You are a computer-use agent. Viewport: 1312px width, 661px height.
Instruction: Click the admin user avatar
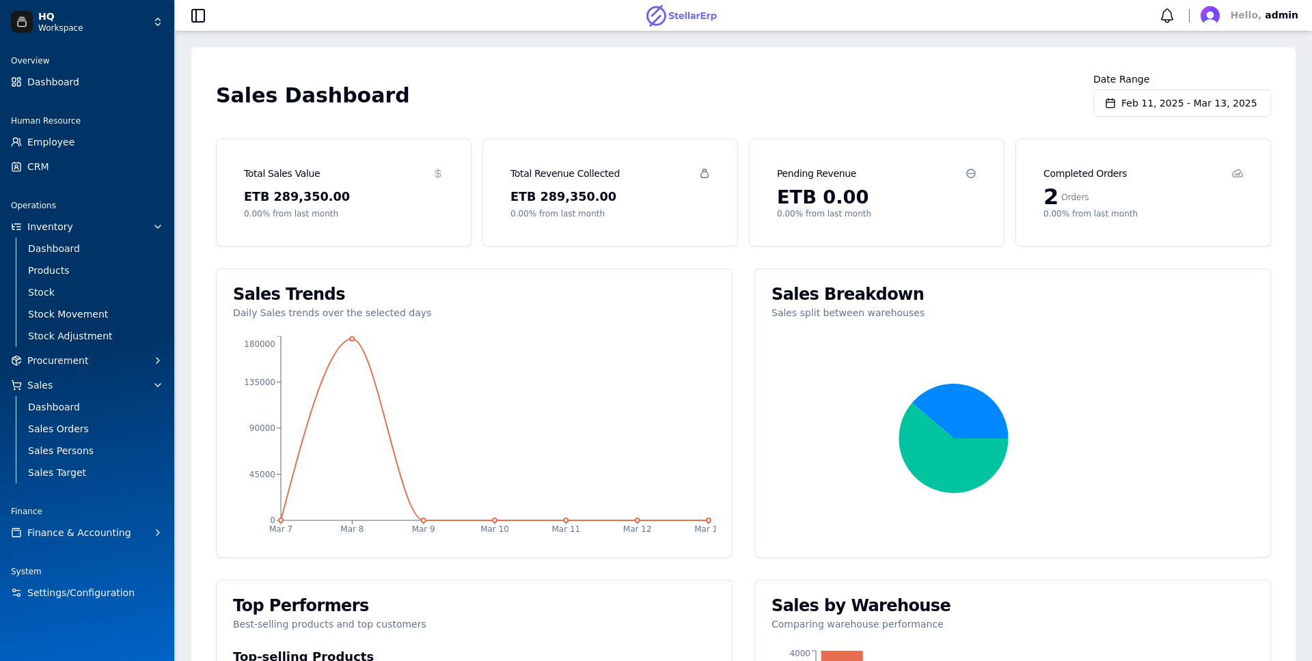tap(1209, 16)
